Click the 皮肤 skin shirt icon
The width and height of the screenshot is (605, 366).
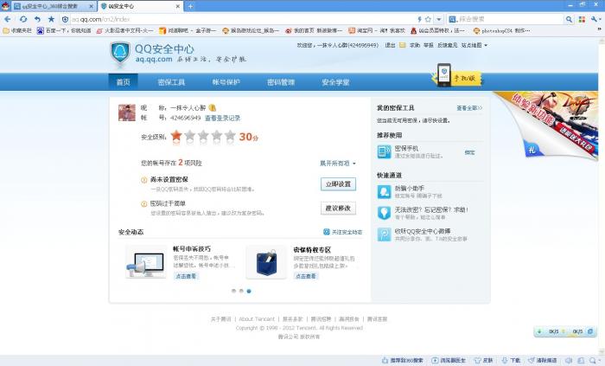[x=478, y=360]
